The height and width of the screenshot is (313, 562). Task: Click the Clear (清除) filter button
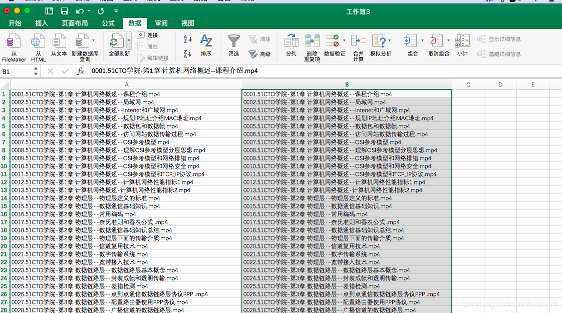[x=260, y=39]
